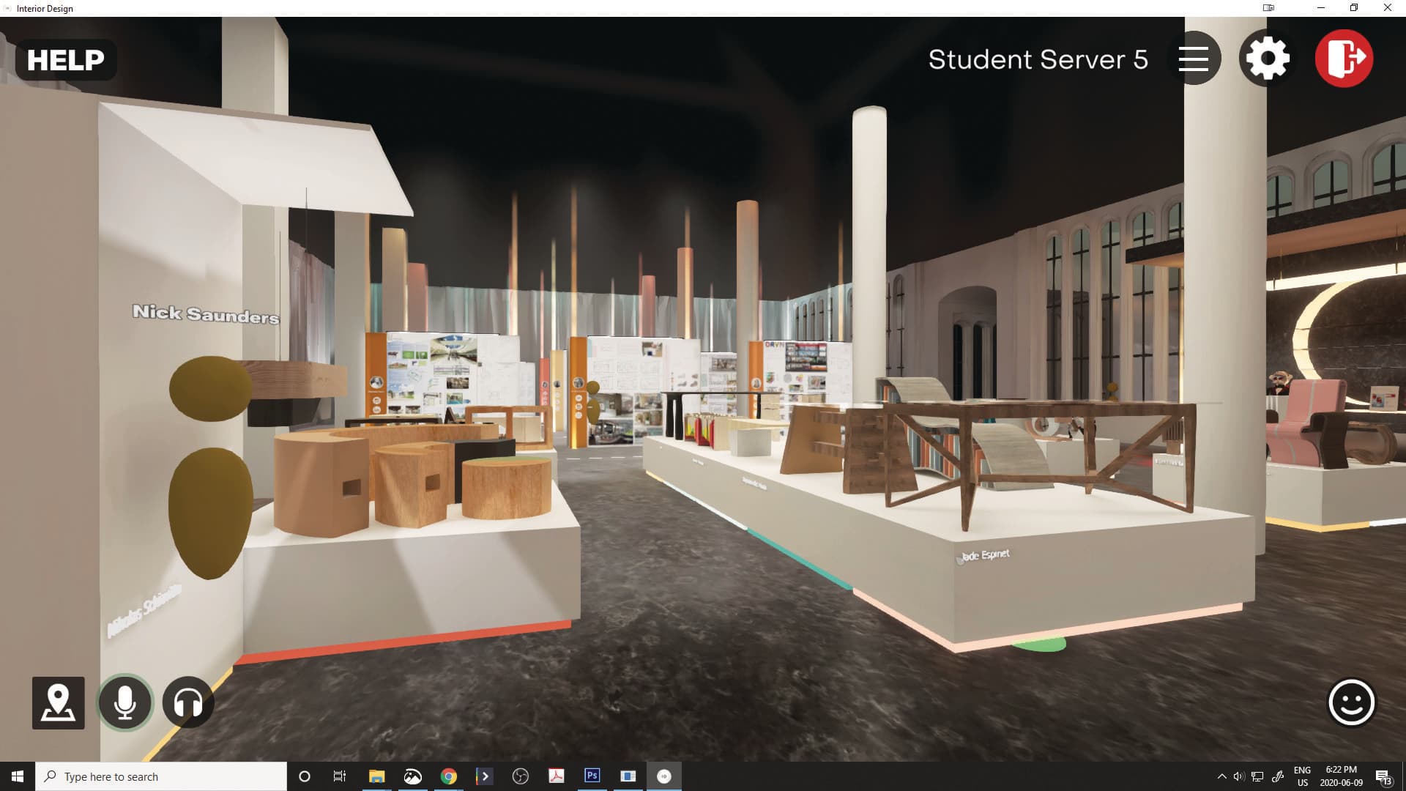Toggle the microphone button

(x=125, y=703)
